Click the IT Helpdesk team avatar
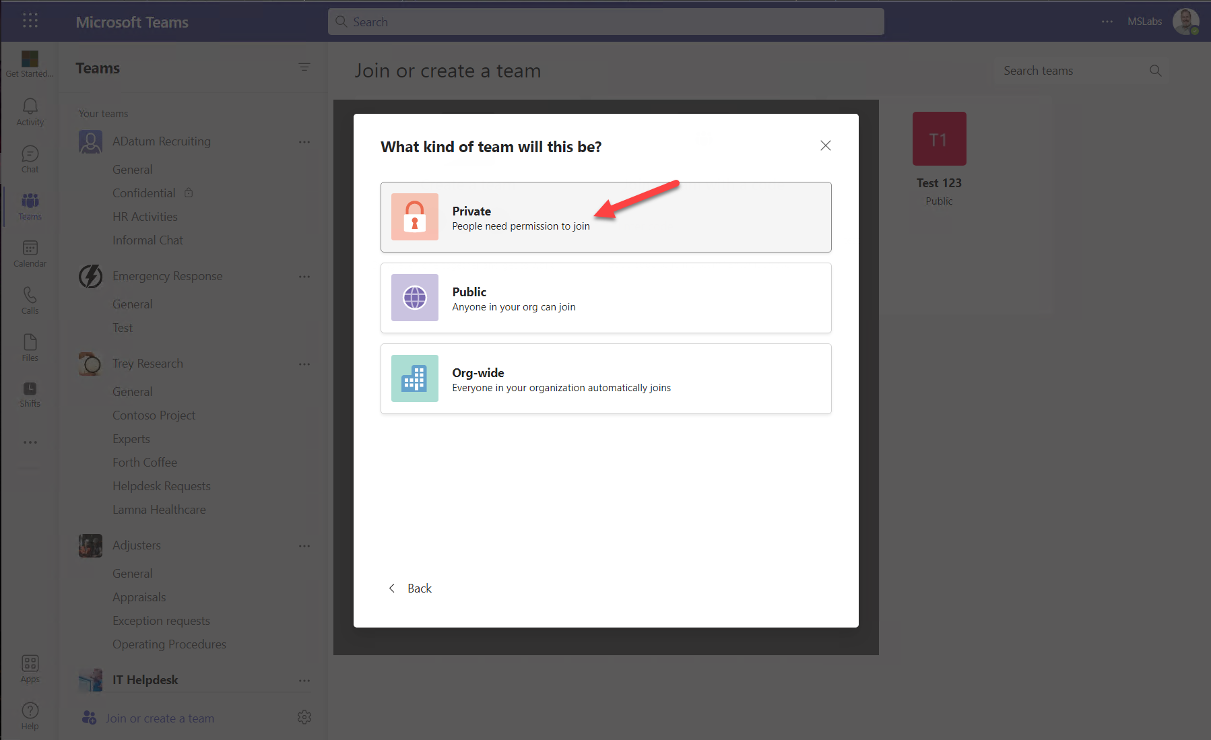Viewport: 1211px width, 740px height. 90,680
